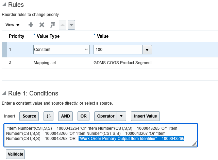
Task: Click the Insert Value button
Action: (145, 116)
